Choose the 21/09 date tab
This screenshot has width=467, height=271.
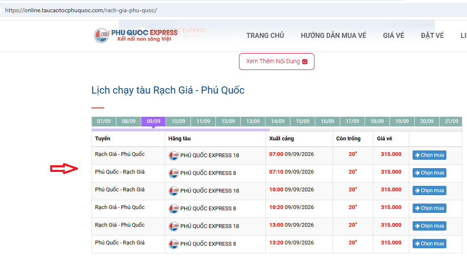coord(451,121)
